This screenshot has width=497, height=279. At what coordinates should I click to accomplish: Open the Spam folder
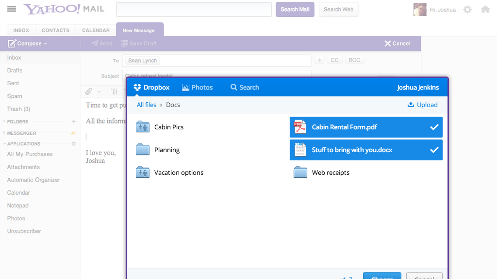pyautogui.click(x=15, y=96)
